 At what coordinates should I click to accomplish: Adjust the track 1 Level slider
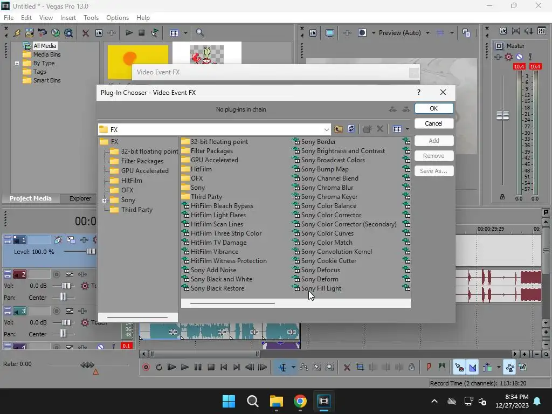pos(91,251)
